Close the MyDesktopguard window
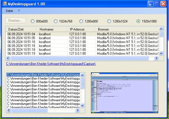 pyautogui.click(x=163, y=4)
